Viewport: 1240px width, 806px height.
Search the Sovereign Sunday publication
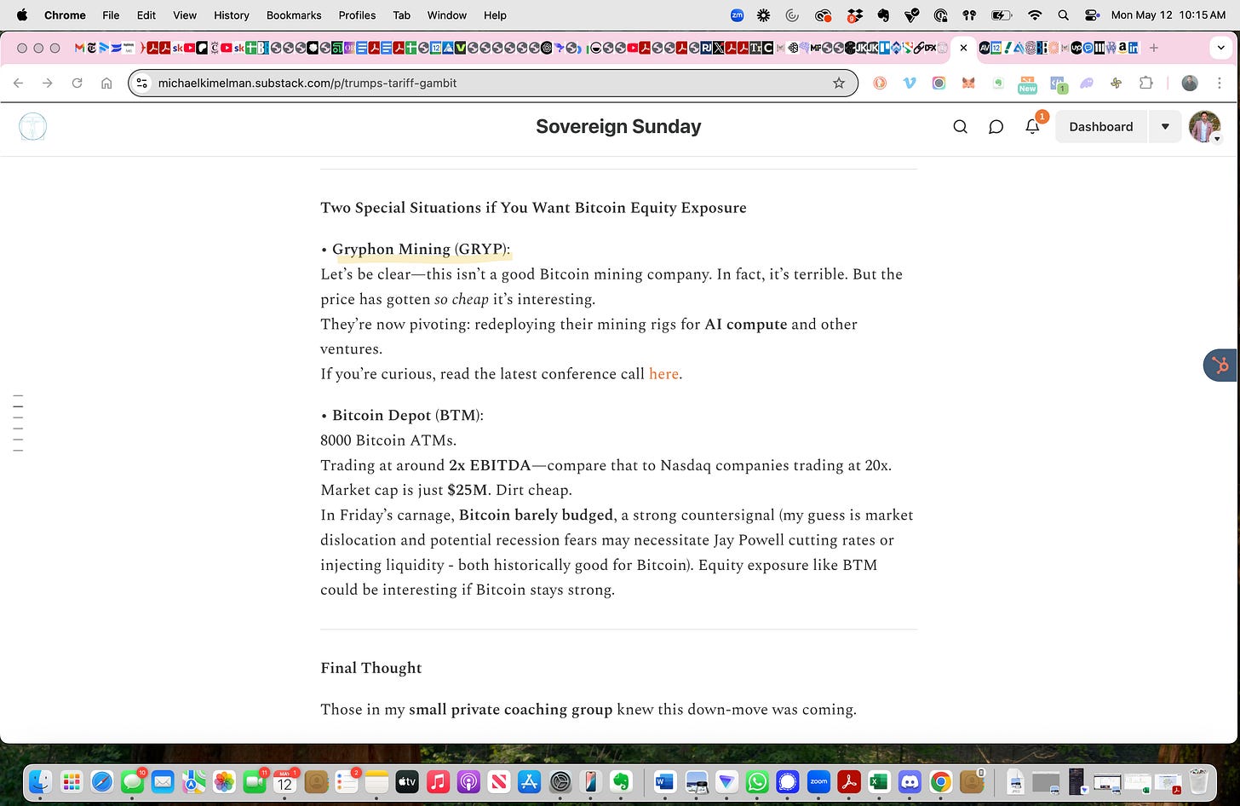pyautogui.click(x=960, y=127)
